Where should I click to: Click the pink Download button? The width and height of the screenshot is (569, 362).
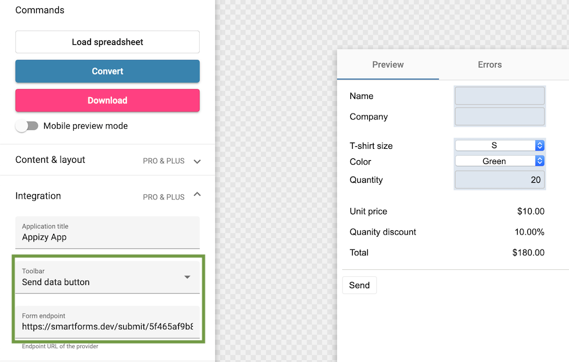coord(107,100)
